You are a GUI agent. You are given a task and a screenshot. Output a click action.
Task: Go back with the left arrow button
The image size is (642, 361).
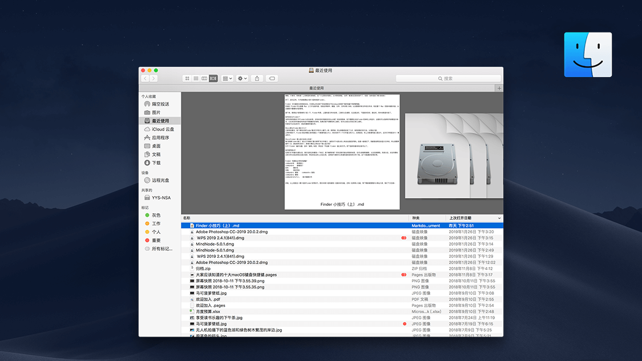click(146, 78)
